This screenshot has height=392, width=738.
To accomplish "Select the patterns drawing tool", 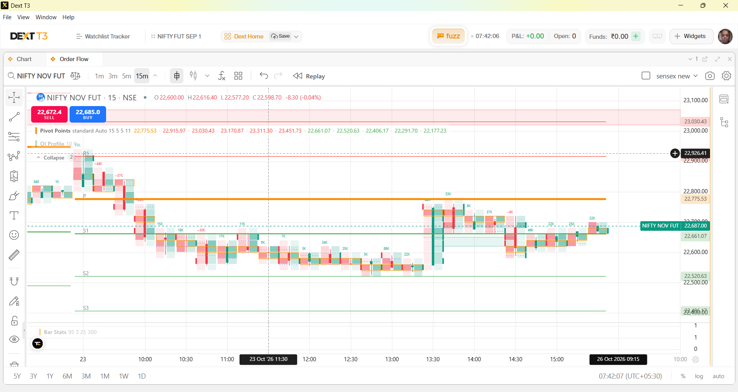I will coord(14,156).
